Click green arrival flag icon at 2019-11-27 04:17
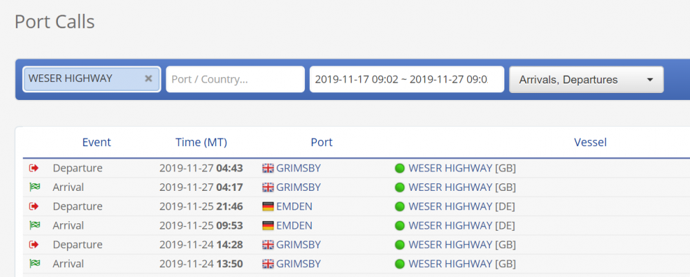This screenshot has width=690, height=277. coord(34,187)
